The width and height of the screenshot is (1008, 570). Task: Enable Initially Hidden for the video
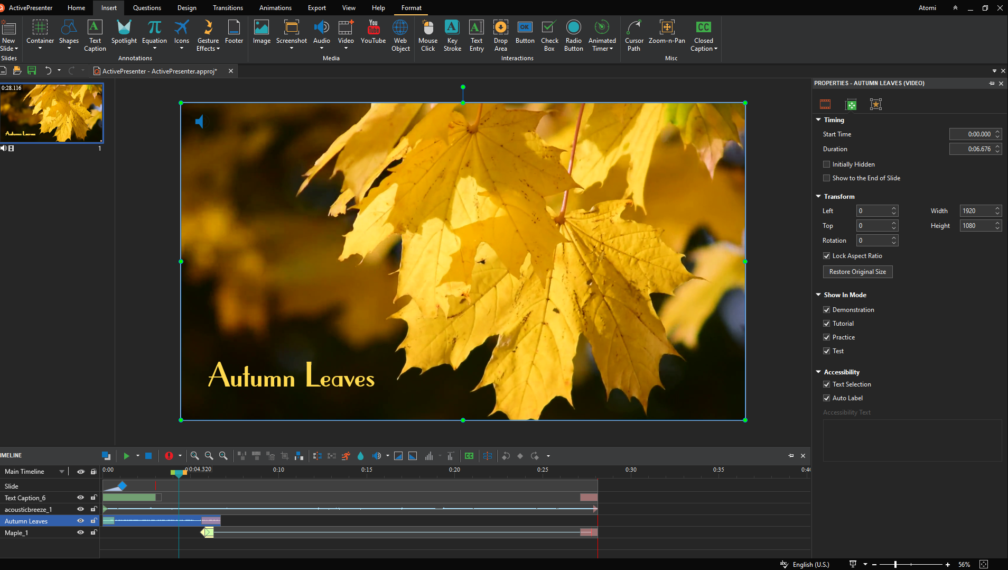[x=826, y=164]
